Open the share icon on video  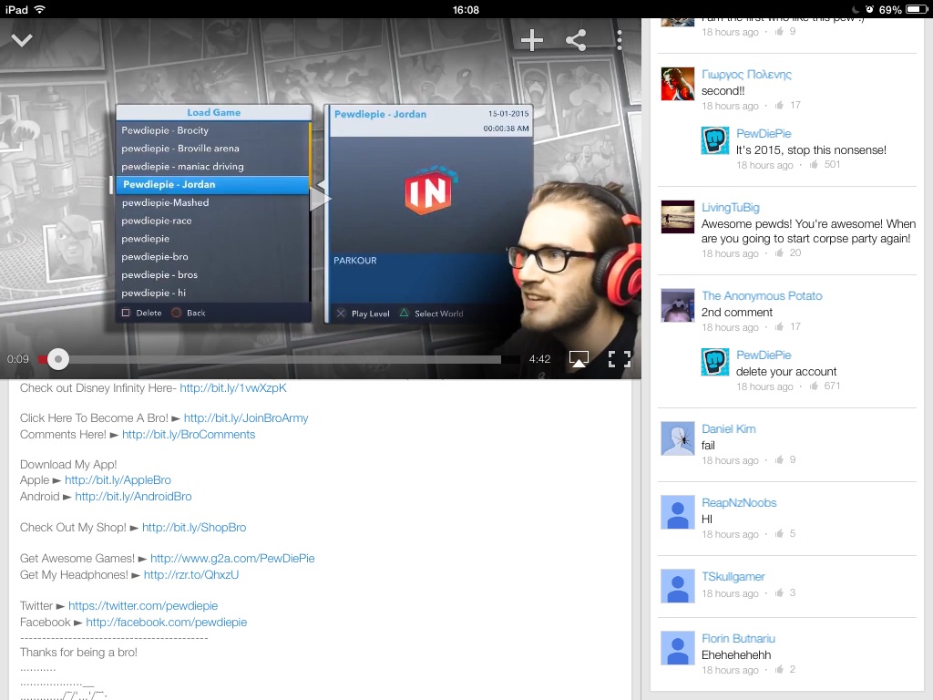[x=576, y=40]
